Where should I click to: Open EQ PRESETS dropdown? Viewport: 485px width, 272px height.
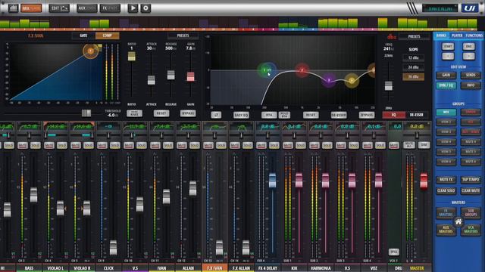coord(415,36)
